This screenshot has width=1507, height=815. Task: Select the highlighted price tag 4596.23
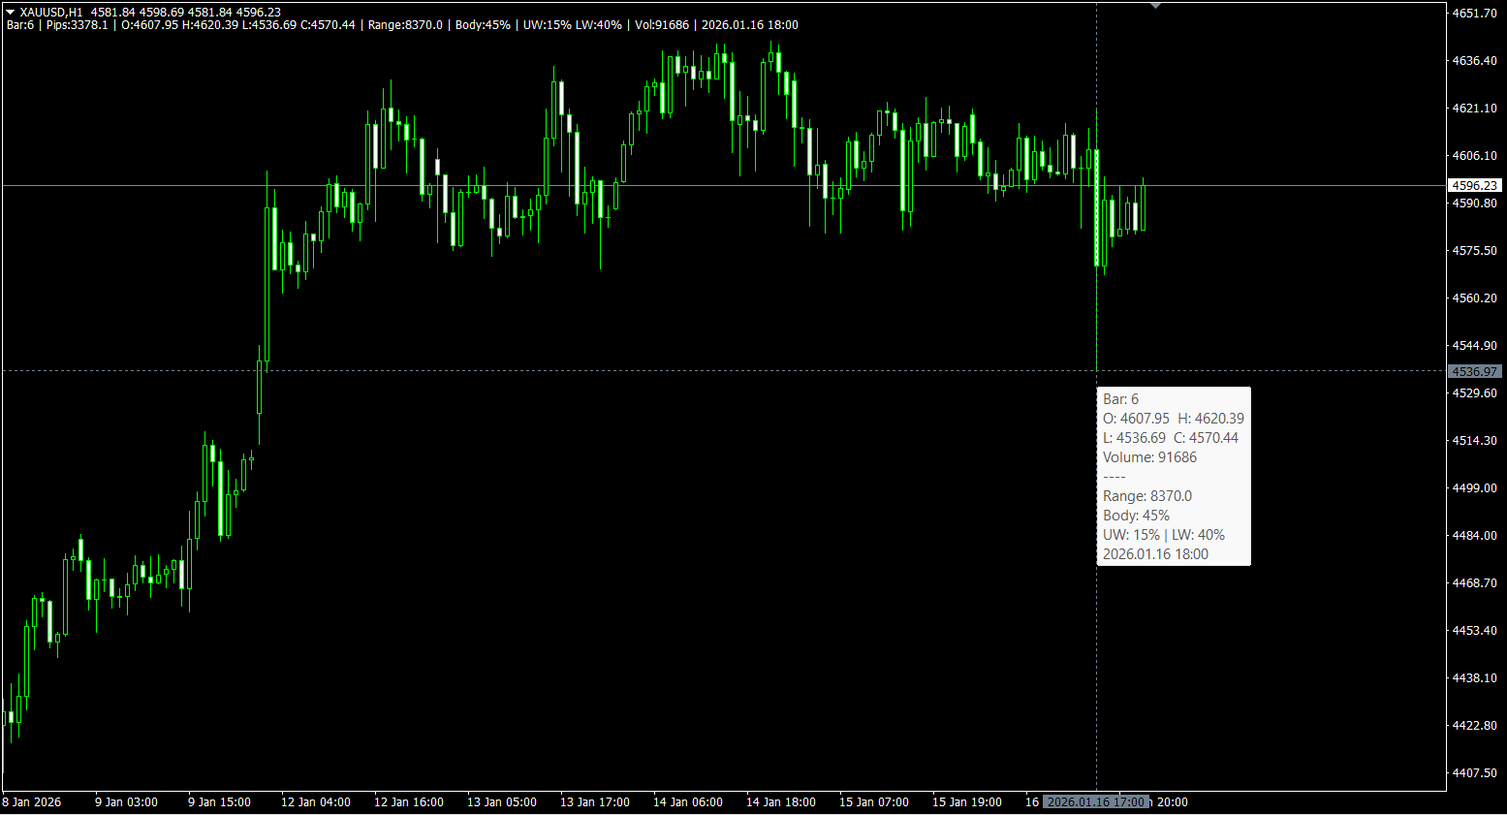[1473, 185]
